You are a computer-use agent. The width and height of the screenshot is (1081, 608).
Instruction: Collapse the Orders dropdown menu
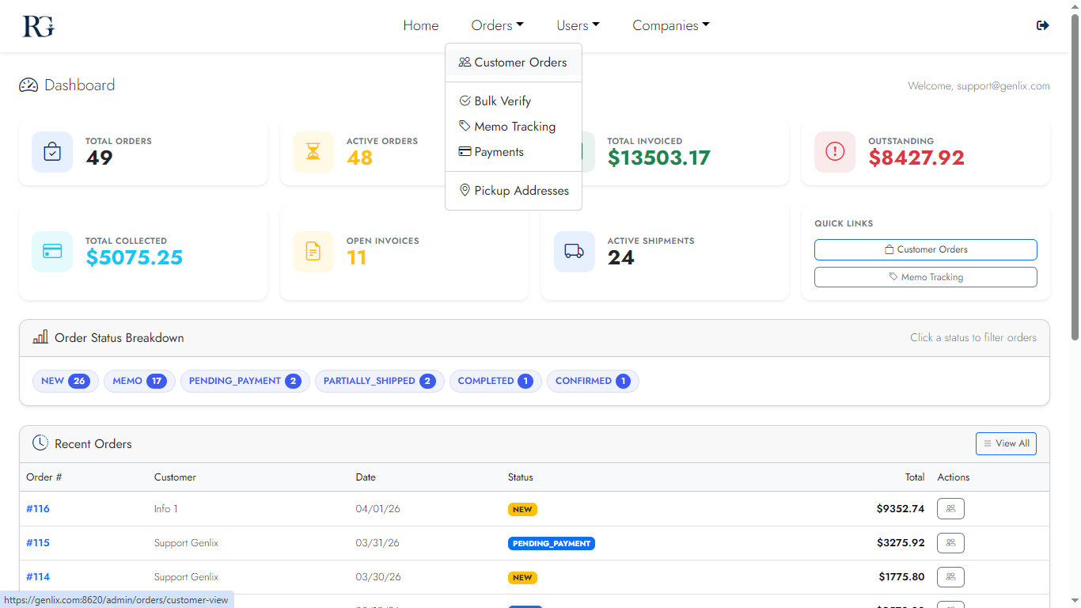pyautogui.click(x=497, y=25)
